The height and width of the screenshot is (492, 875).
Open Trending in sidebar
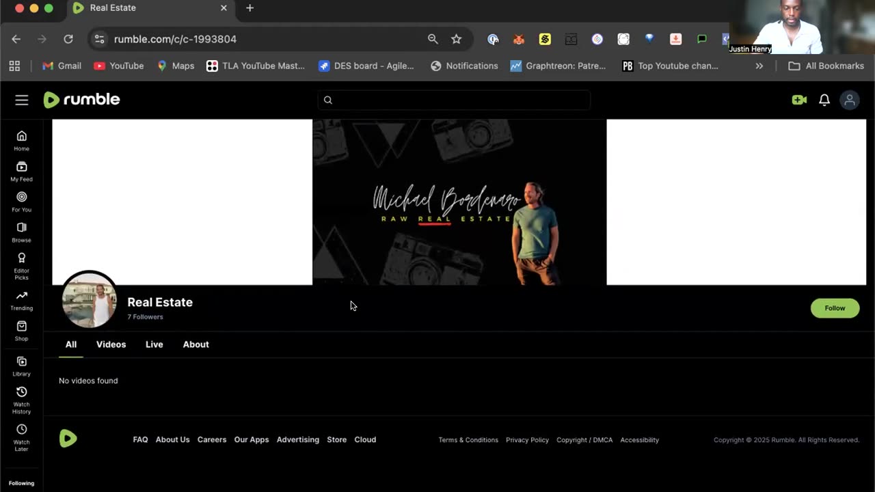(x=22, y=300)
